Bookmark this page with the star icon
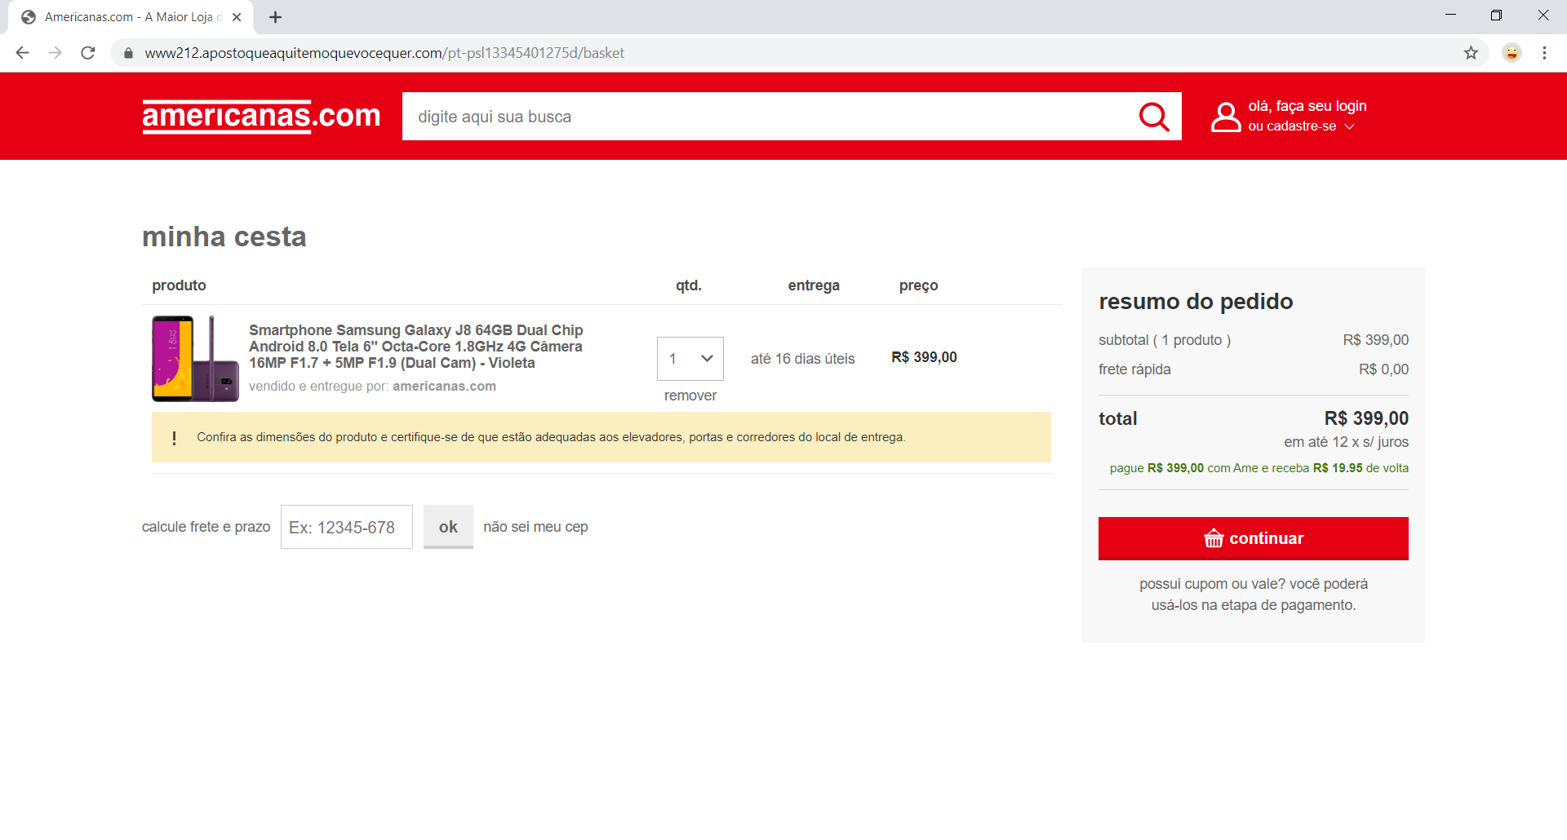1567x840 pixels. tap(1471, 53)
